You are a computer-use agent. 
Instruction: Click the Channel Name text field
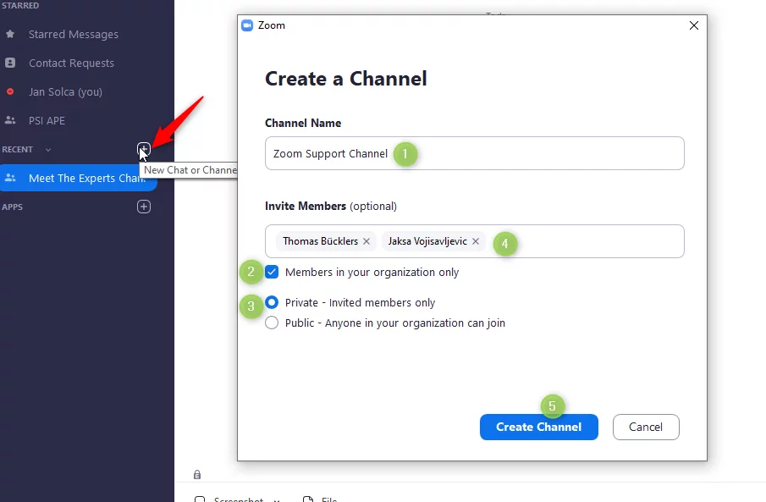point(550,154)
